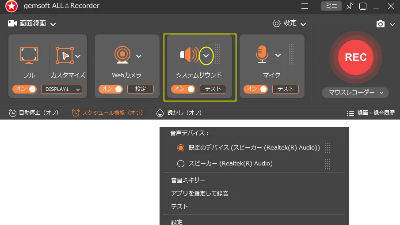400x225 pixels.
Task: Toggle the Webカメラ オン switch
Action: [110, 89]
